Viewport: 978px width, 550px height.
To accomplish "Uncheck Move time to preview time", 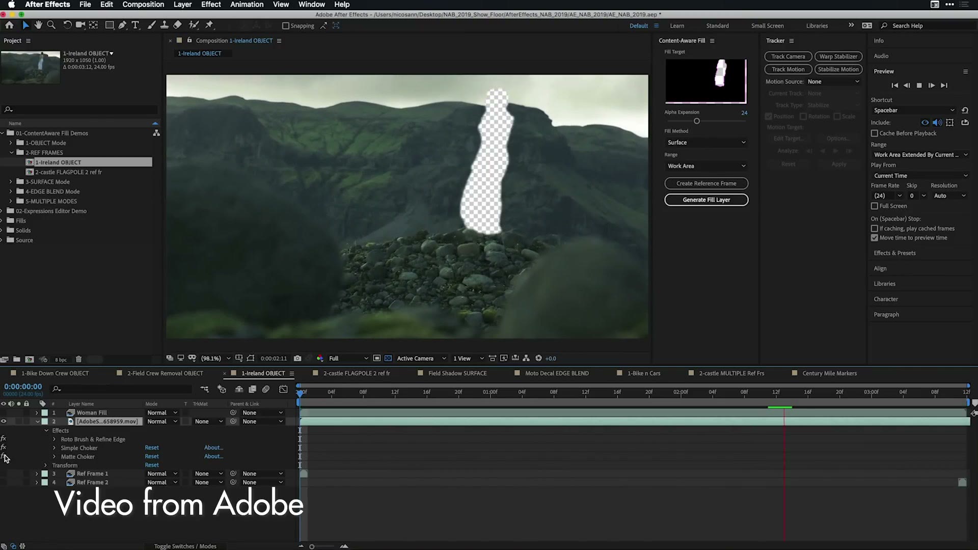I will point(875,237).
